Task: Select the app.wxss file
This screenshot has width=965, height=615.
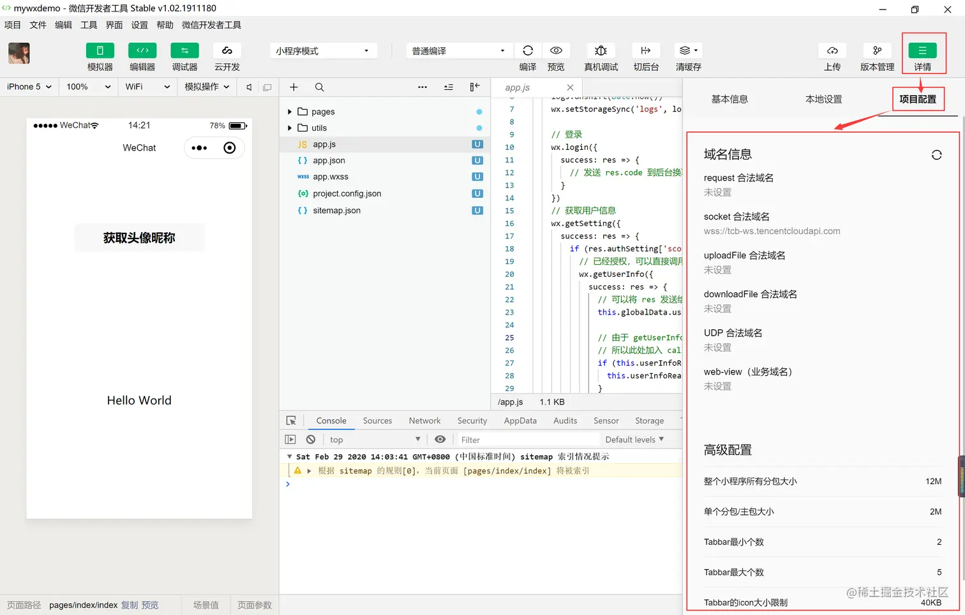Action: point(384,177)
